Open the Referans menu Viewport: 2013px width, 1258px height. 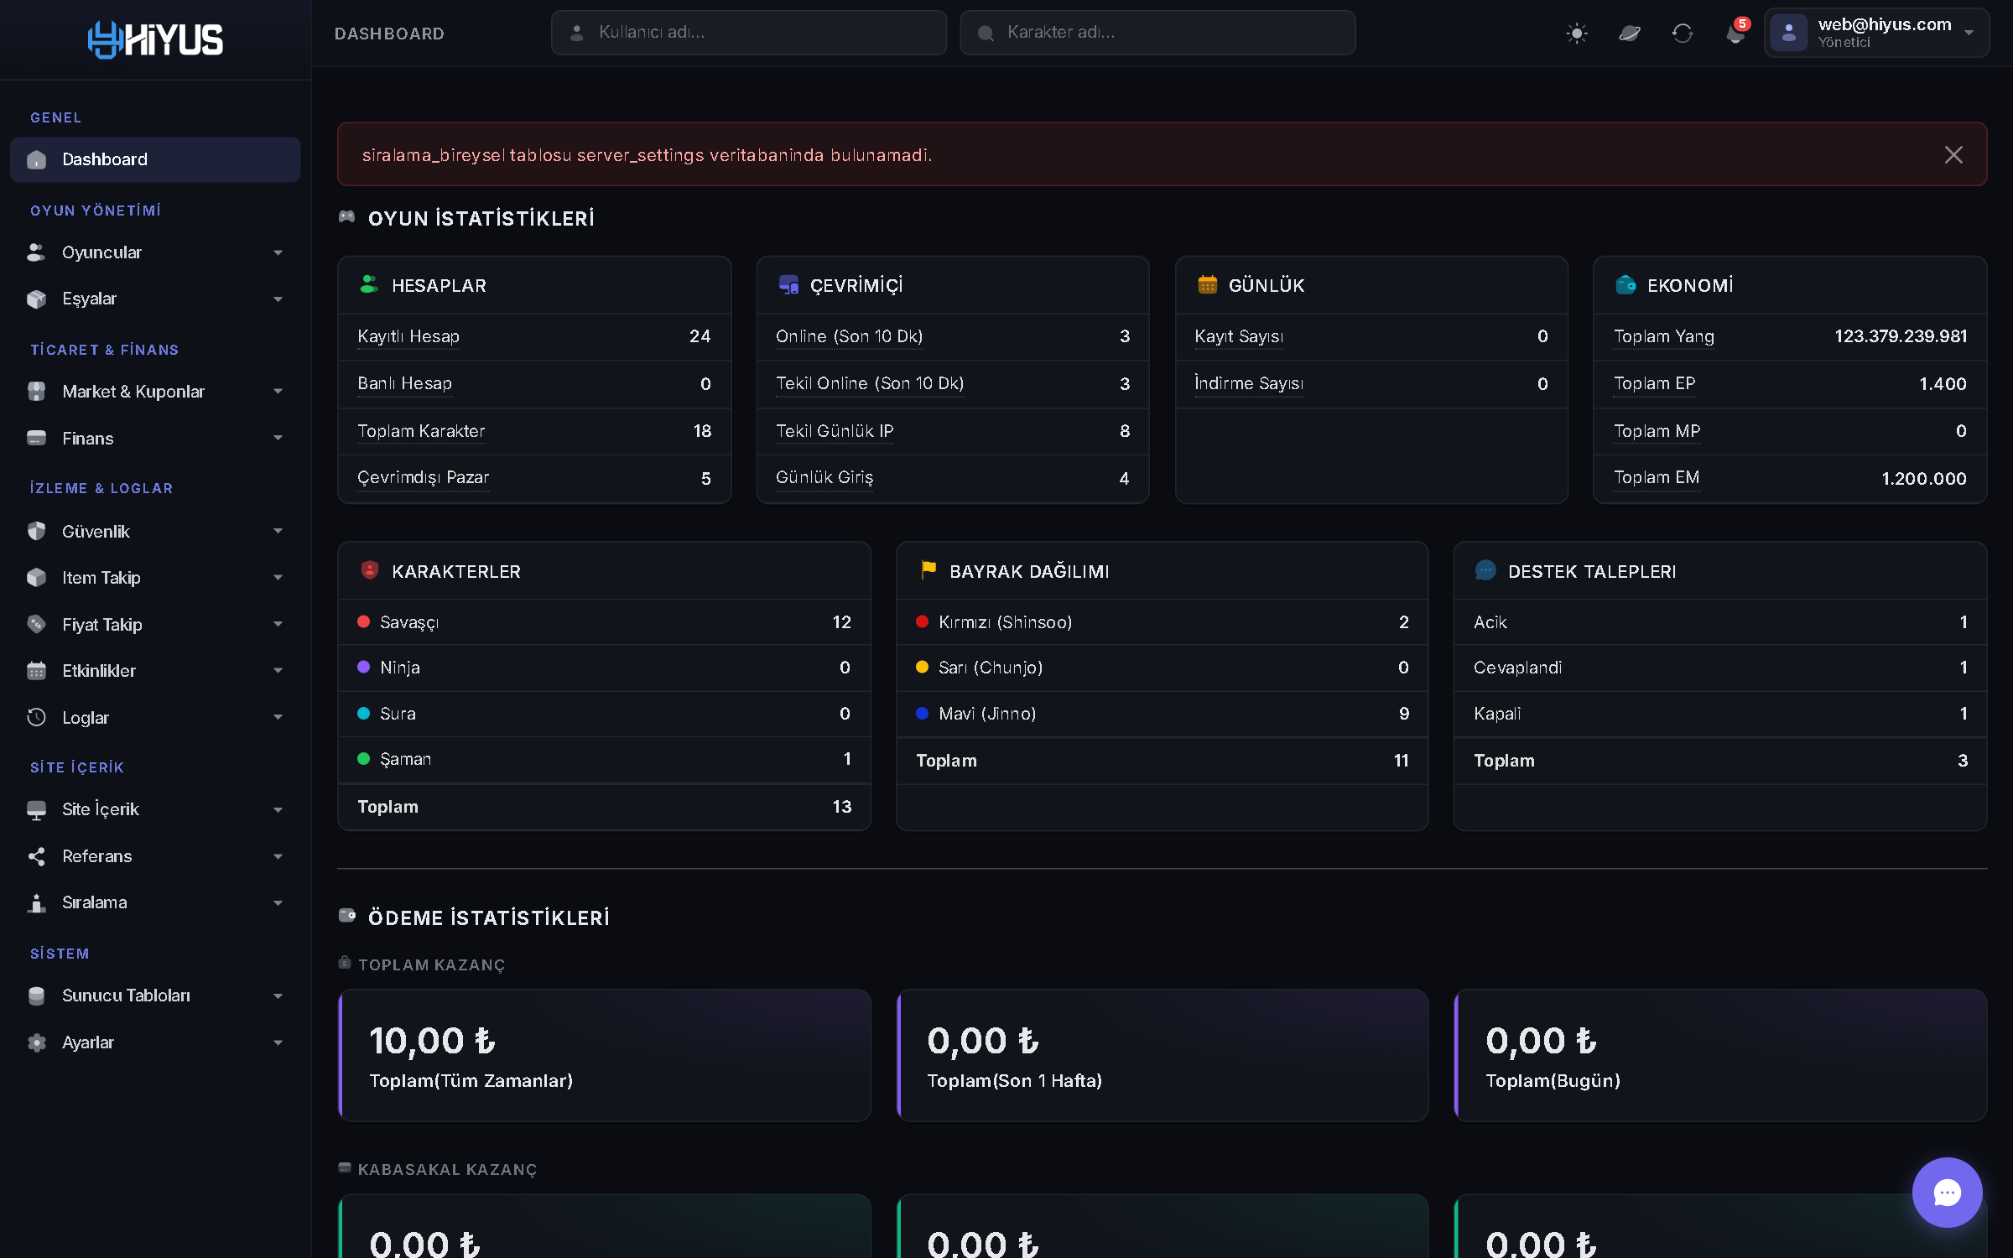tap(155, 856)
